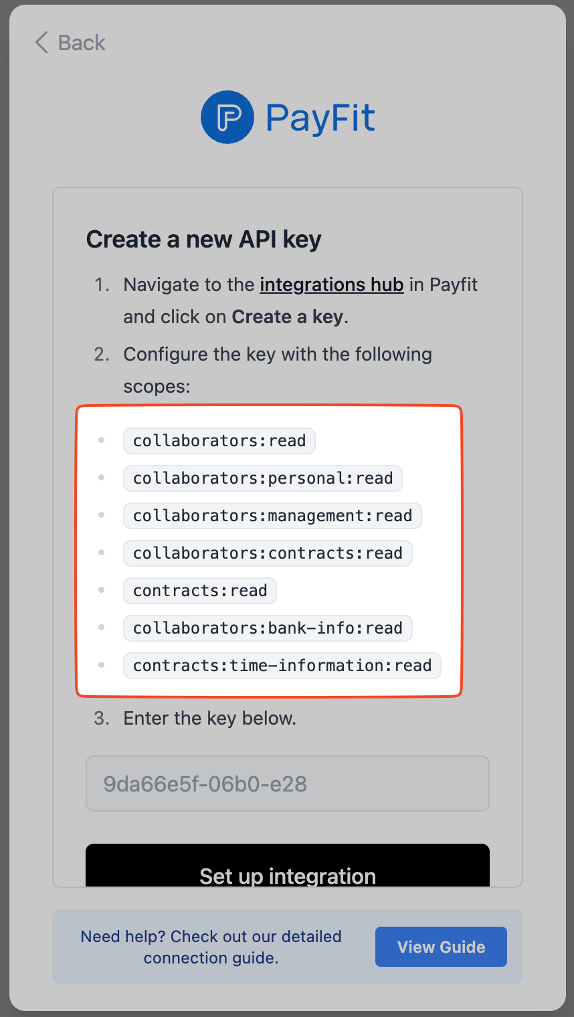Select the collaborators:personal:read scope chip
This screenshot has width=574, height=1017.
[262, 478]
